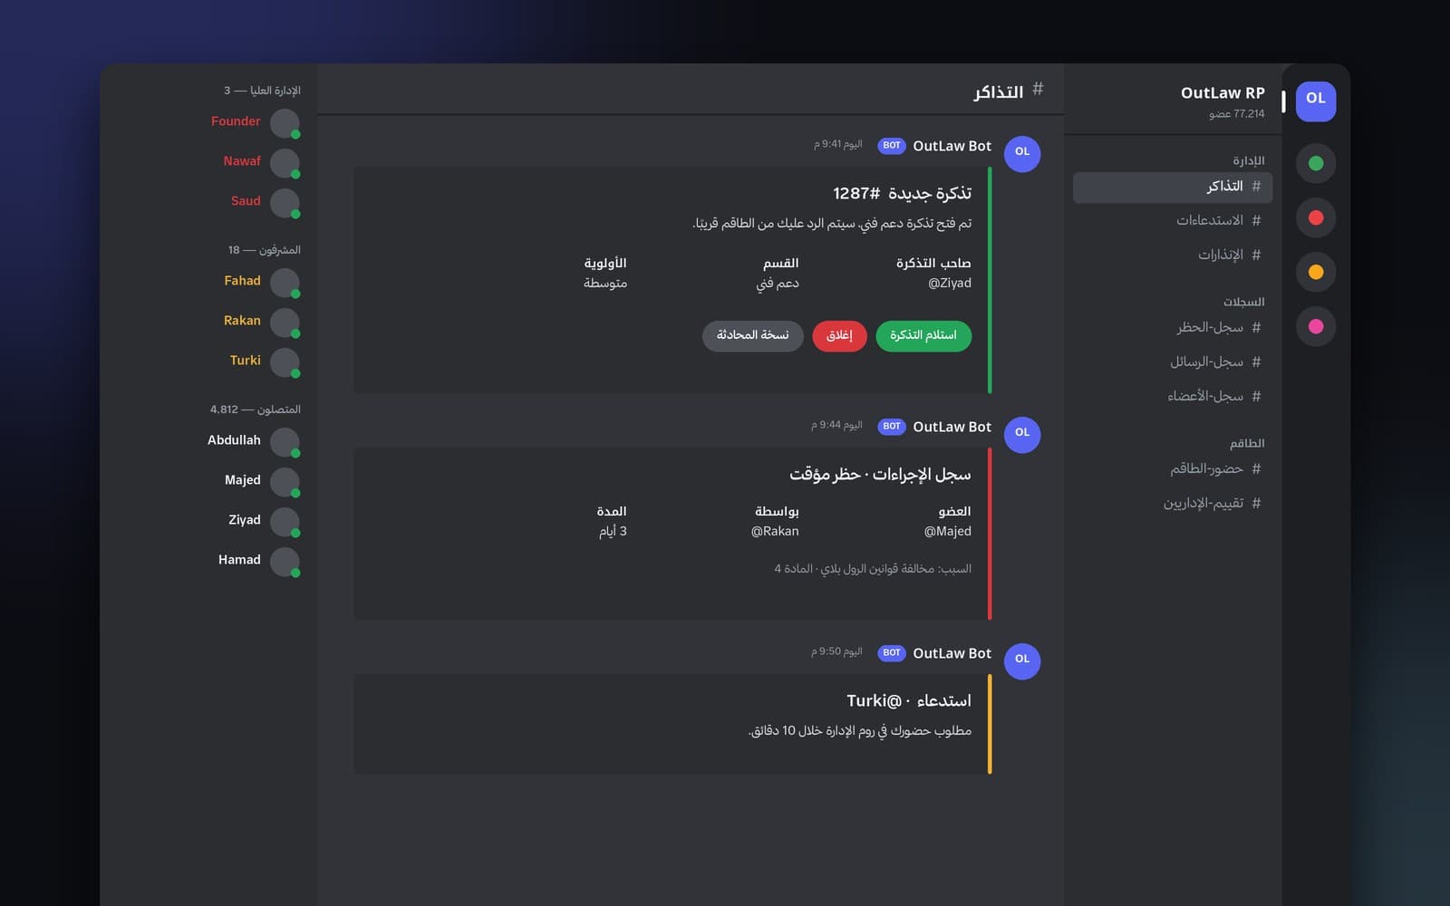This screenshot has width=1450, height=906.
Task: Click the @Majed mention in the ban log
Action: point(947,532)
